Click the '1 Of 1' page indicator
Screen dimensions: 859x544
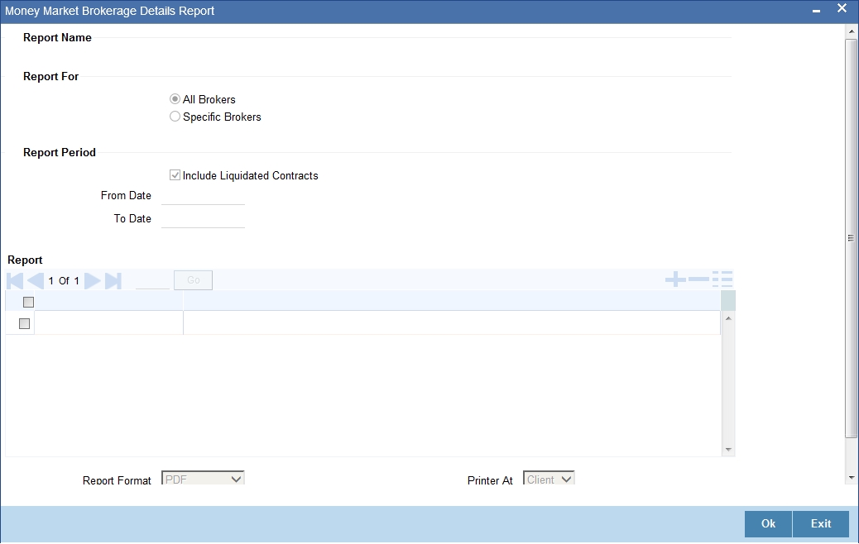[64, 281]
